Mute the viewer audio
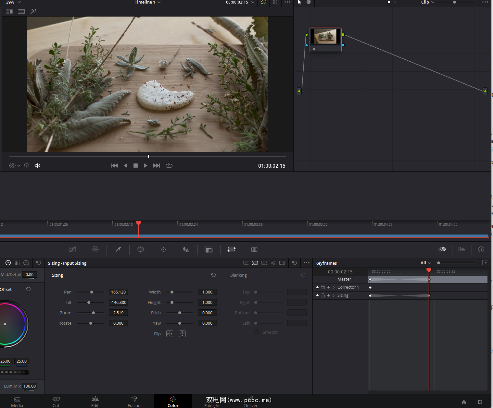This screenshot has height=408, width=493. (x=37, y=165)
